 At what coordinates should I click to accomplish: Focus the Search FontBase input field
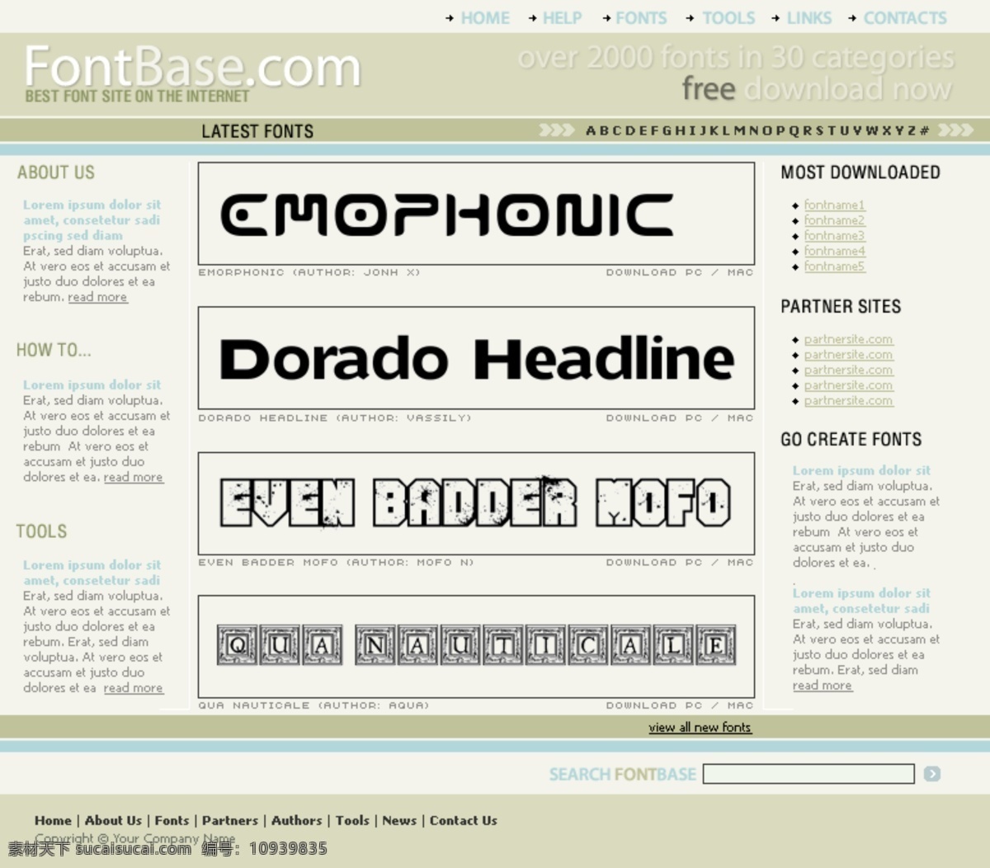(x=808, y=774)
